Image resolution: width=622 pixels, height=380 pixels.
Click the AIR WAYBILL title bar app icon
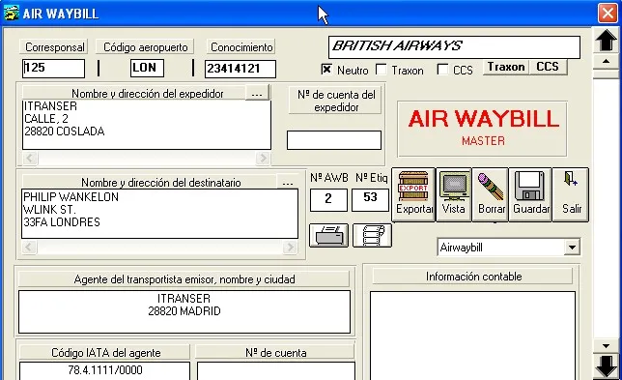pos(11,14)
